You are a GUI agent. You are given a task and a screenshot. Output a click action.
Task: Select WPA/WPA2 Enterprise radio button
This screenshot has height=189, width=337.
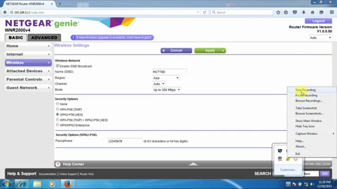click(57, 125)
